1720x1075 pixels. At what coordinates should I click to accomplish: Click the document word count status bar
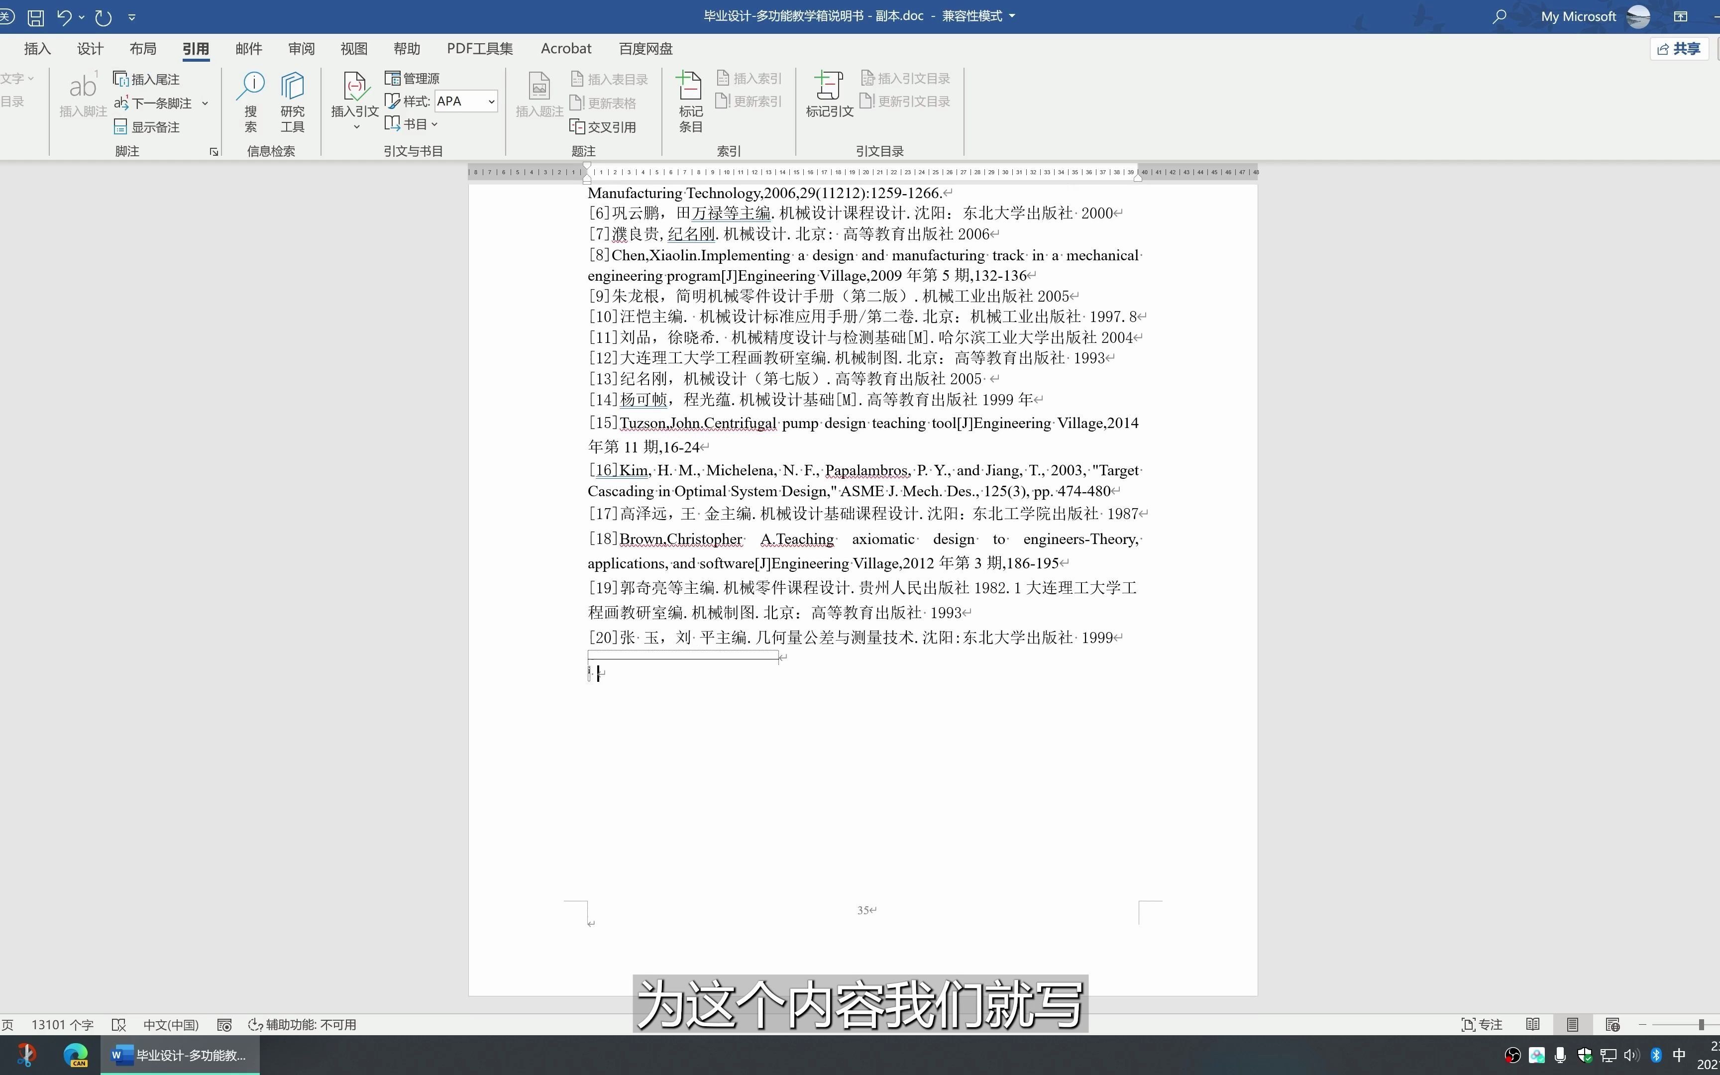(62, 1024)
